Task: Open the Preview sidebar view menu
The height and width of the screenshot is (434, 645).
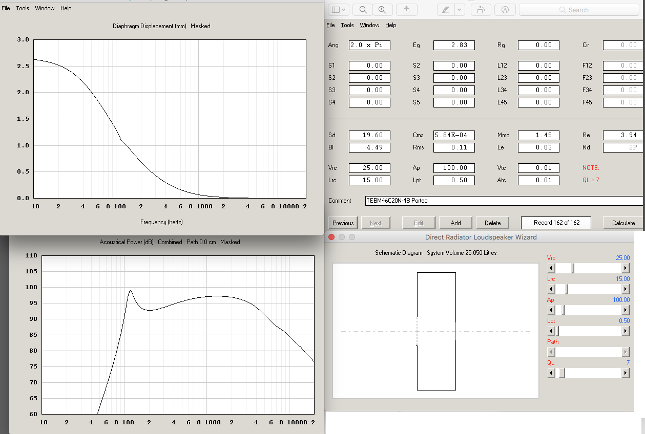Action: tap(339, 10)
